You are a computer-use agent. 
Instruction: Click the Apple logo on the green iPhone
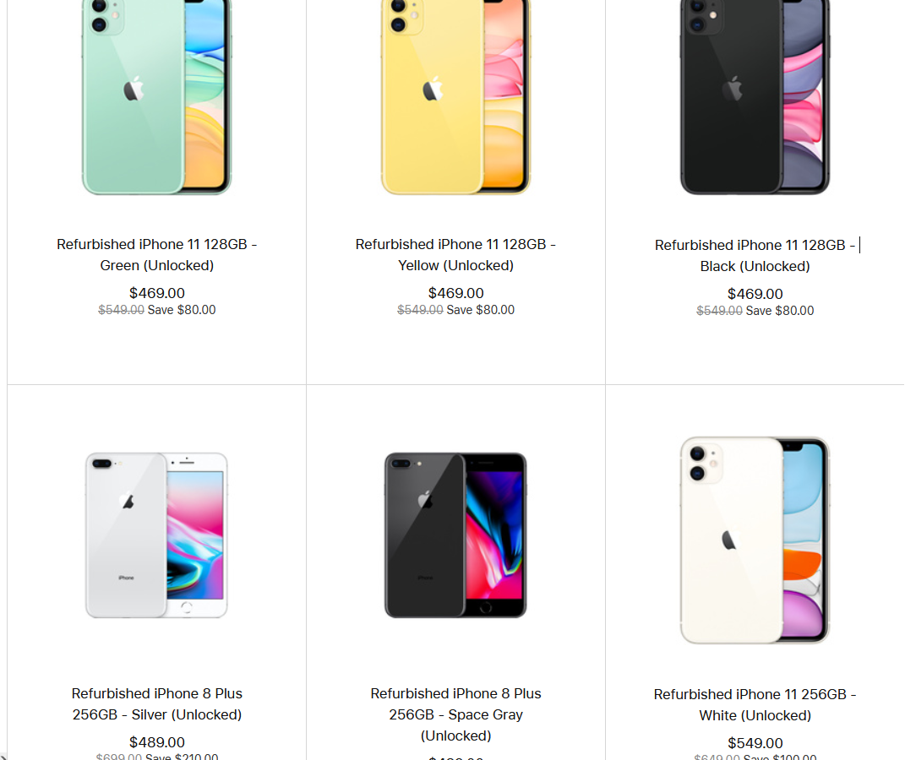[x=134, y=88]
